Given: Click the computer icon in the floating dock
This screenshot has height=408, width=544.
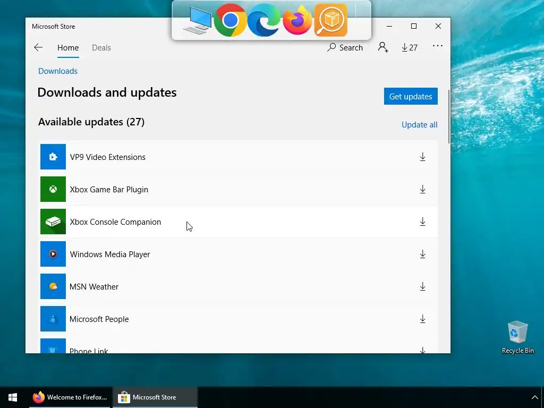Looking at the screenshot, I should (198, 21).
